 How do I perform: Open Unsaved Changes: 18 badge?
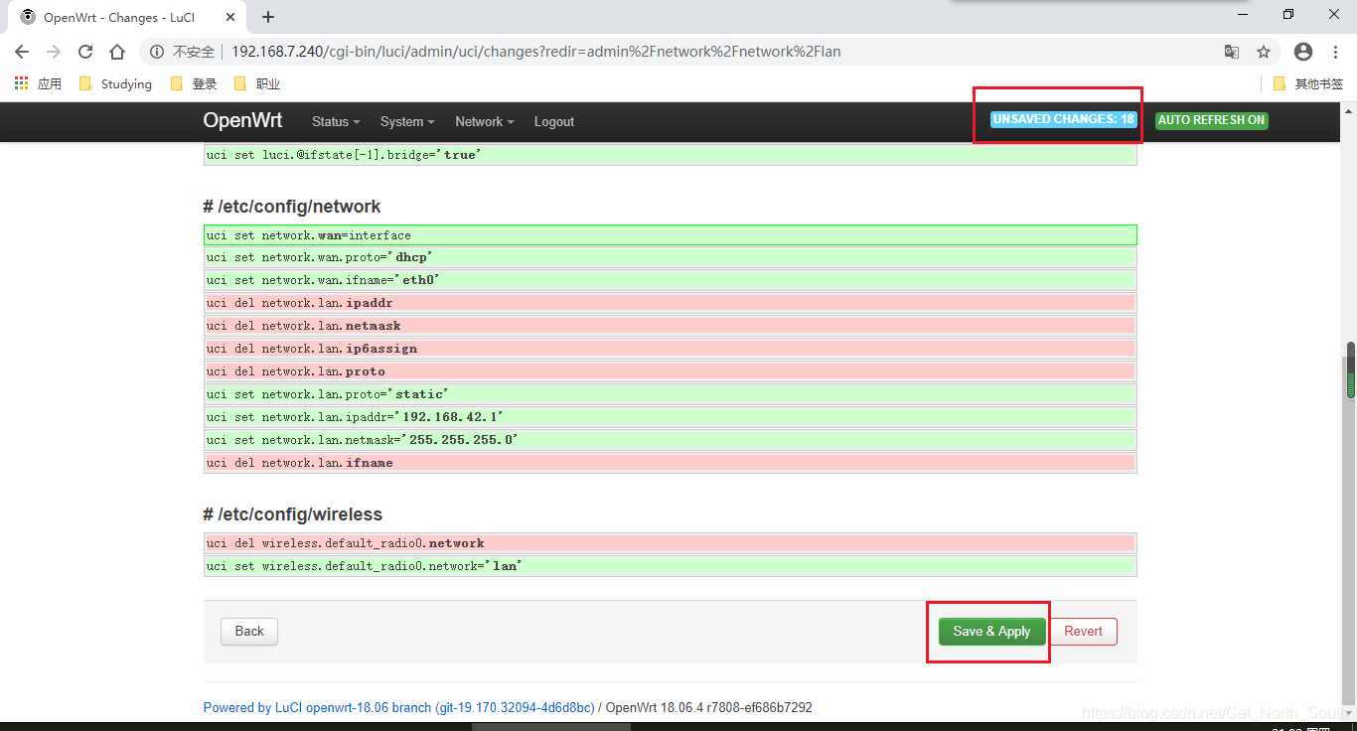coord(1064,119)
